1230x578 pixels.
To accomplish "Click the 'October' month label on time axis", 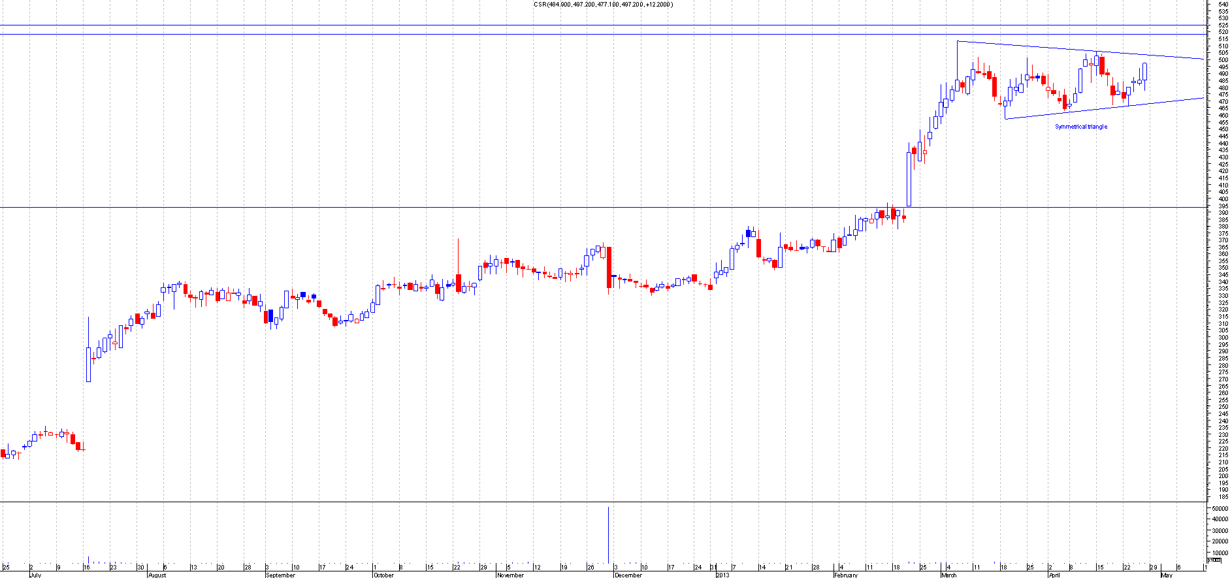I will coord(383,575).
